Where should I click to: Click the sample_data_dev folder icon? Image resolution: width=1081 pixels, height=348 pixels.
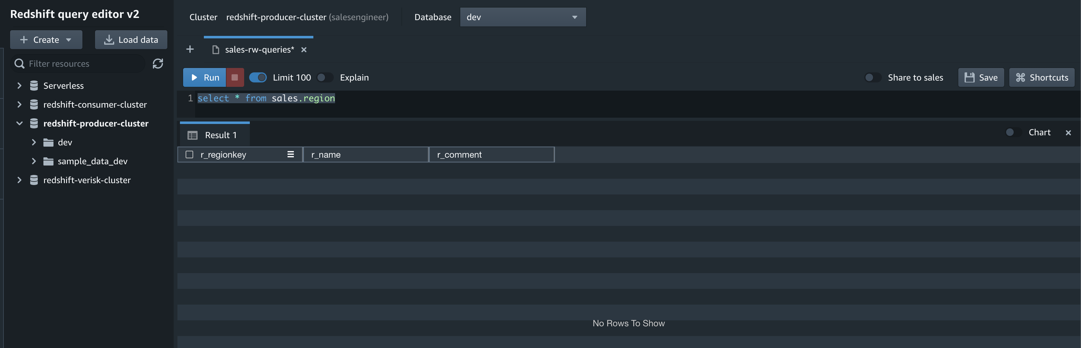pos(48,161)
